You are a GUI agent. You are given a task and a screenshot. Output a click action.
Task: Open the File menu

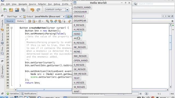click(2, 4)
